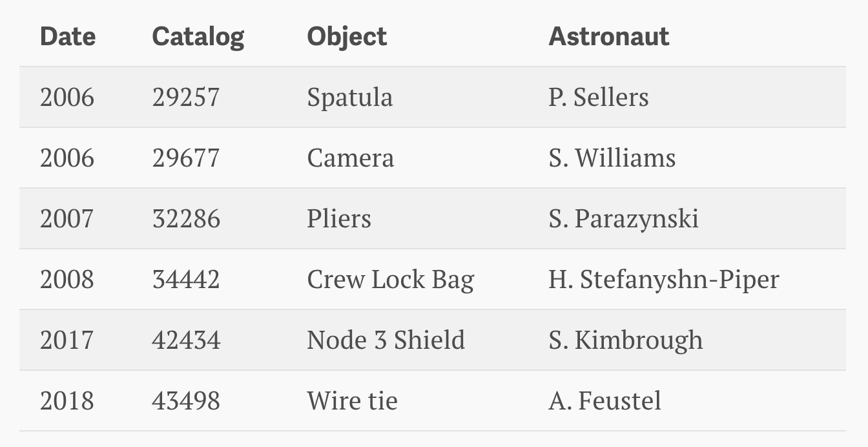Image resolution: width=868 pixels, height=447 pixels.
Task: Click catalog number 29677
Action: click(186, 158)
